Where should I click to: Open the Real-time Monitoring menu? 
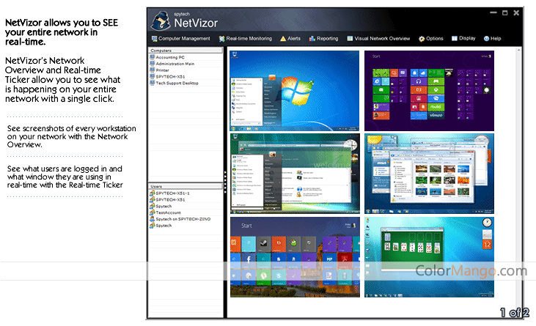tap(246, 39)
